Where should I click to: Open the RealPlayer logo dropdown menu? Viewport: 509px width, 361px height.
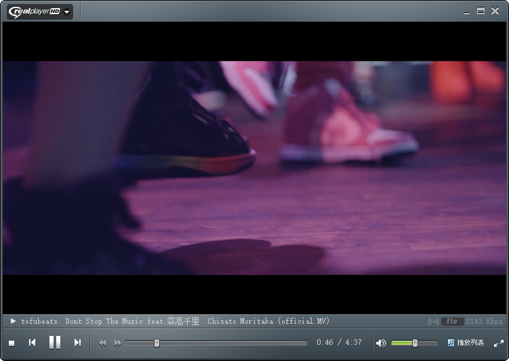[x=40, y=12]
